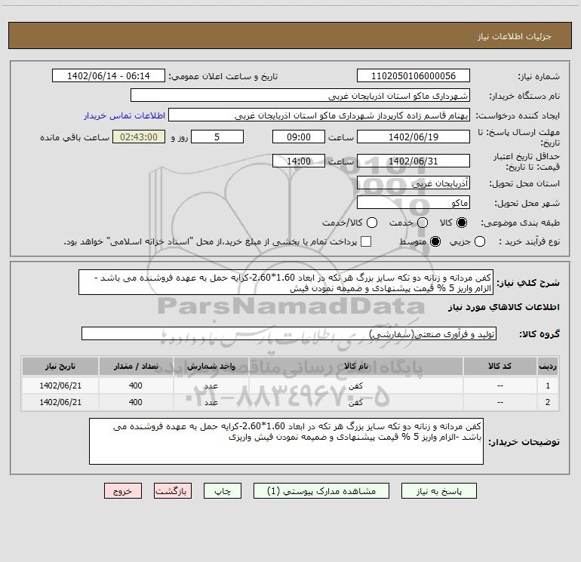Select the کالا radio button
The image size is (581, 562).
tap(462, 223)
